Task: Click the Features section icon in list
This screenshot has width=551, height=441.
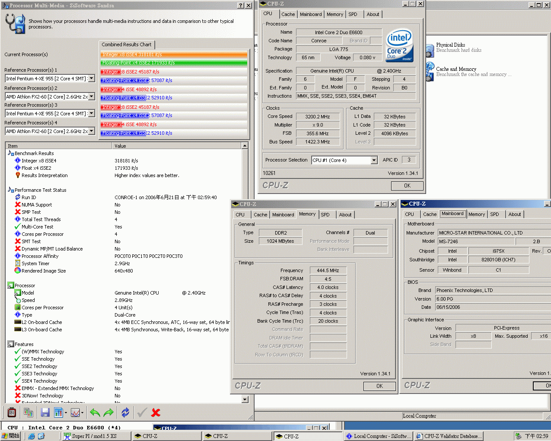Action: click(11, 344)
